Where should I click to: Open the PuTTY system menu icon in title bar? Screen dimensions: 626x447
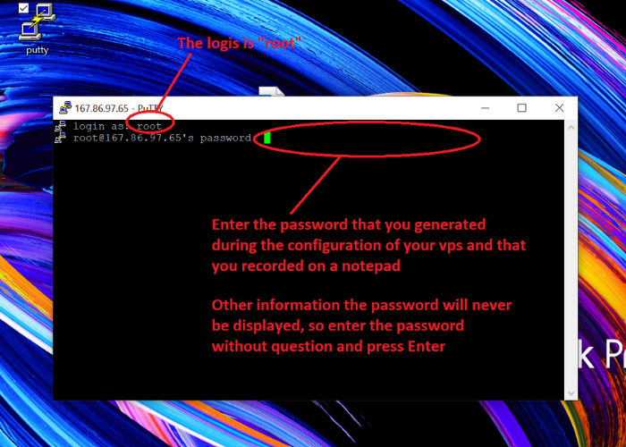[65, 108]
